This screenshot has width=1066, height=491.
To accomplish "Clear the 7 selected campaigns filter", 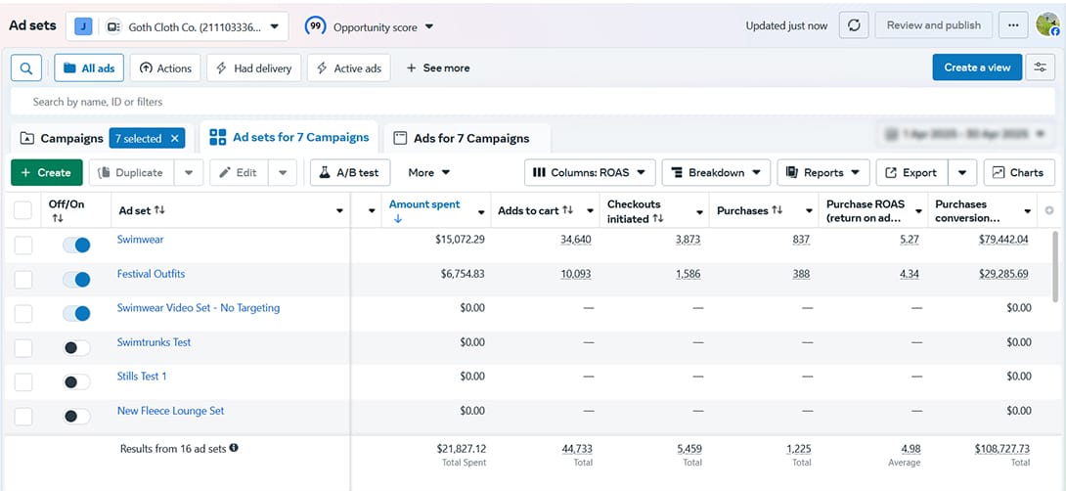I will point(175,139).
